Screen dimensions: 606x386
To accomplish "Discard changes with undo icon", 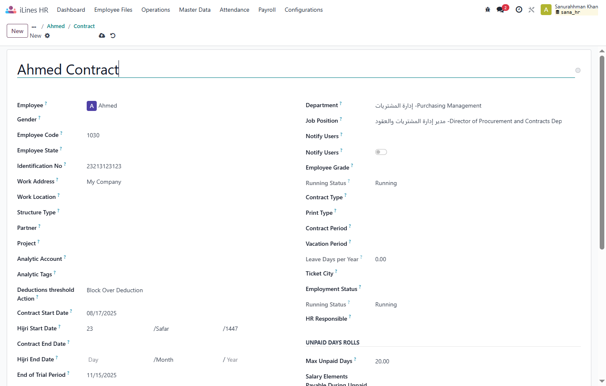I will coord(113,36).
